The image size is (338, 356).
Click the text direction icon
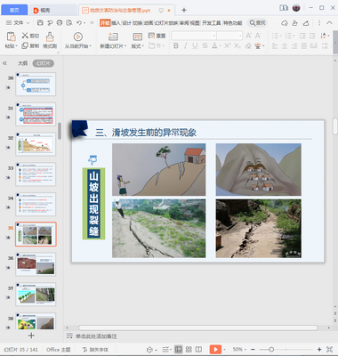[x=323, y=36]
